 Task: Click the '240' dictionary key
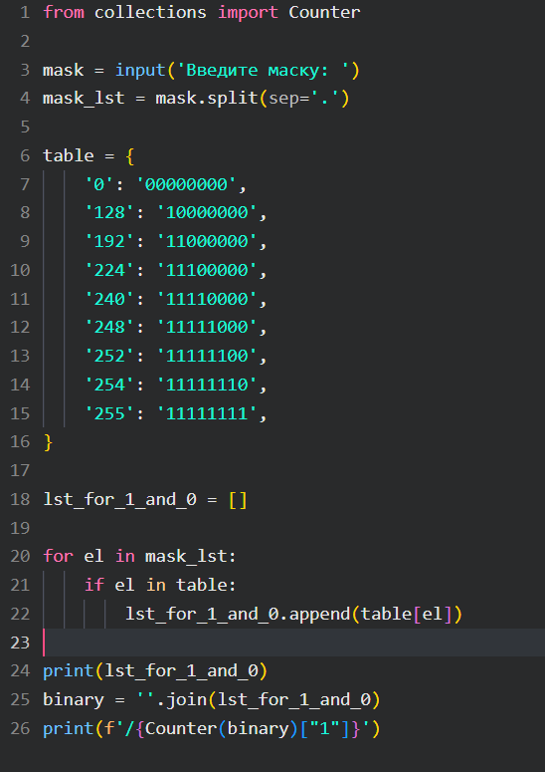(x=109, y=299)
